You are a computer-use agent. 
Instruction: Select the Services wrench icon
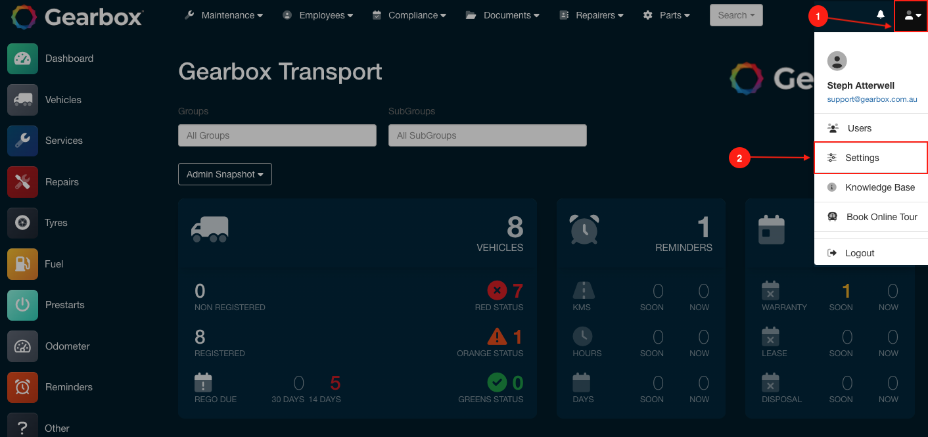(x=22, y=140)
